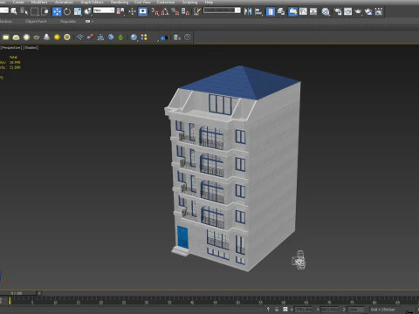Open the Render Setup icon
Screen dimensions: 419x314
(x=338, y=11)
